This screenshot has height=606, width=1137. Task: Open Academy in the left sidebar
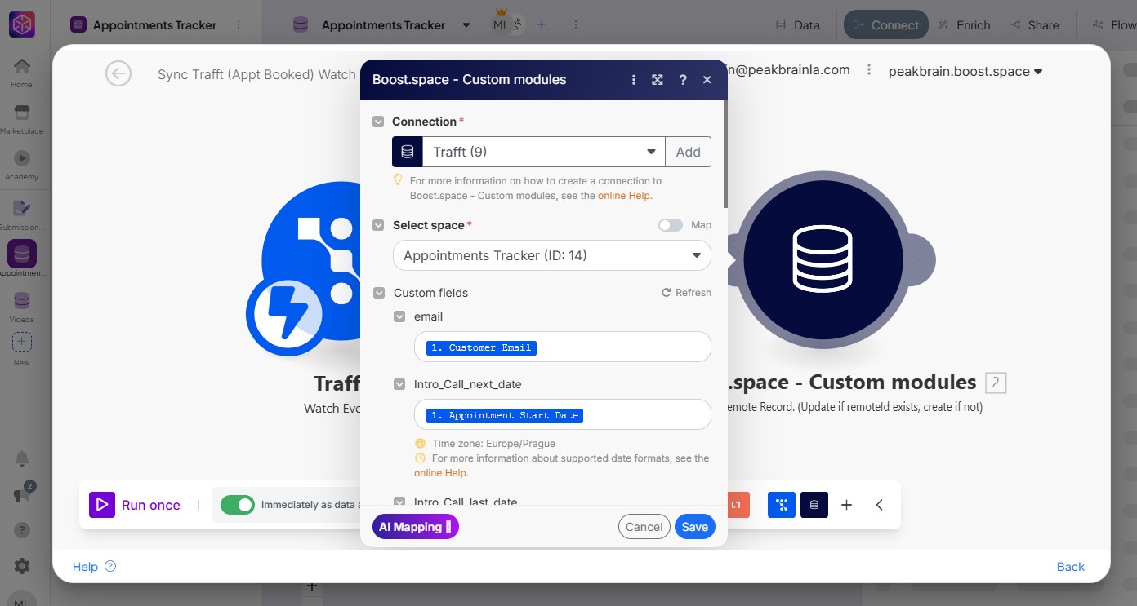point(22,165)
